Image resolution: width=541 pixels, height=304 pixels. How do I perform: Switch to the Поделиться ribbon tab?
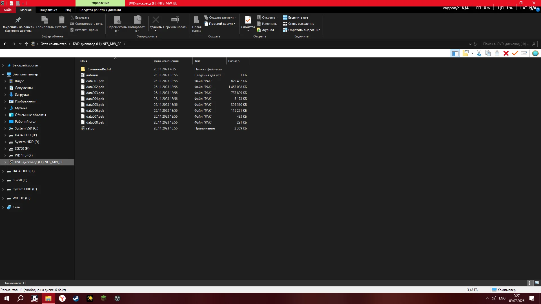[48, 10]
